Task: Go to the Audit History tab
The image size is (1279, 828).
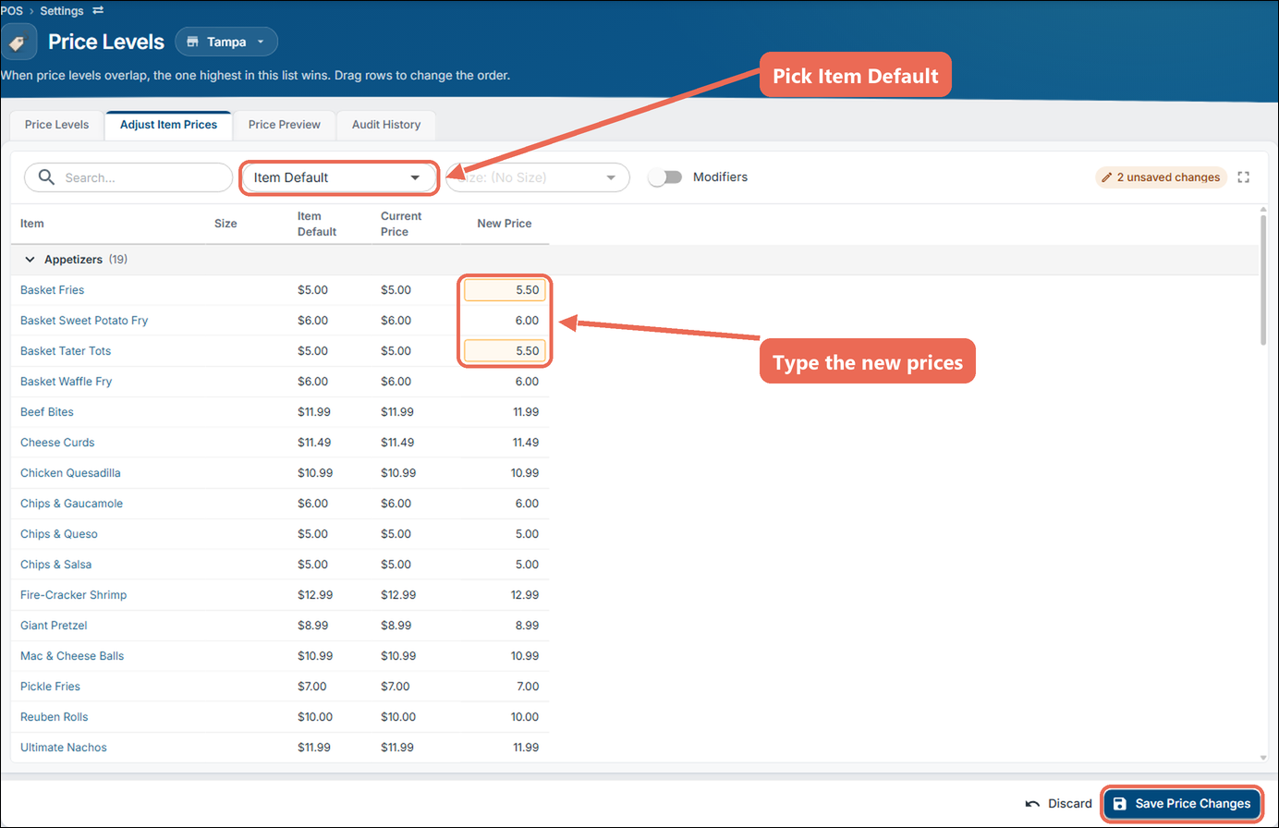Action: point(386,125)
